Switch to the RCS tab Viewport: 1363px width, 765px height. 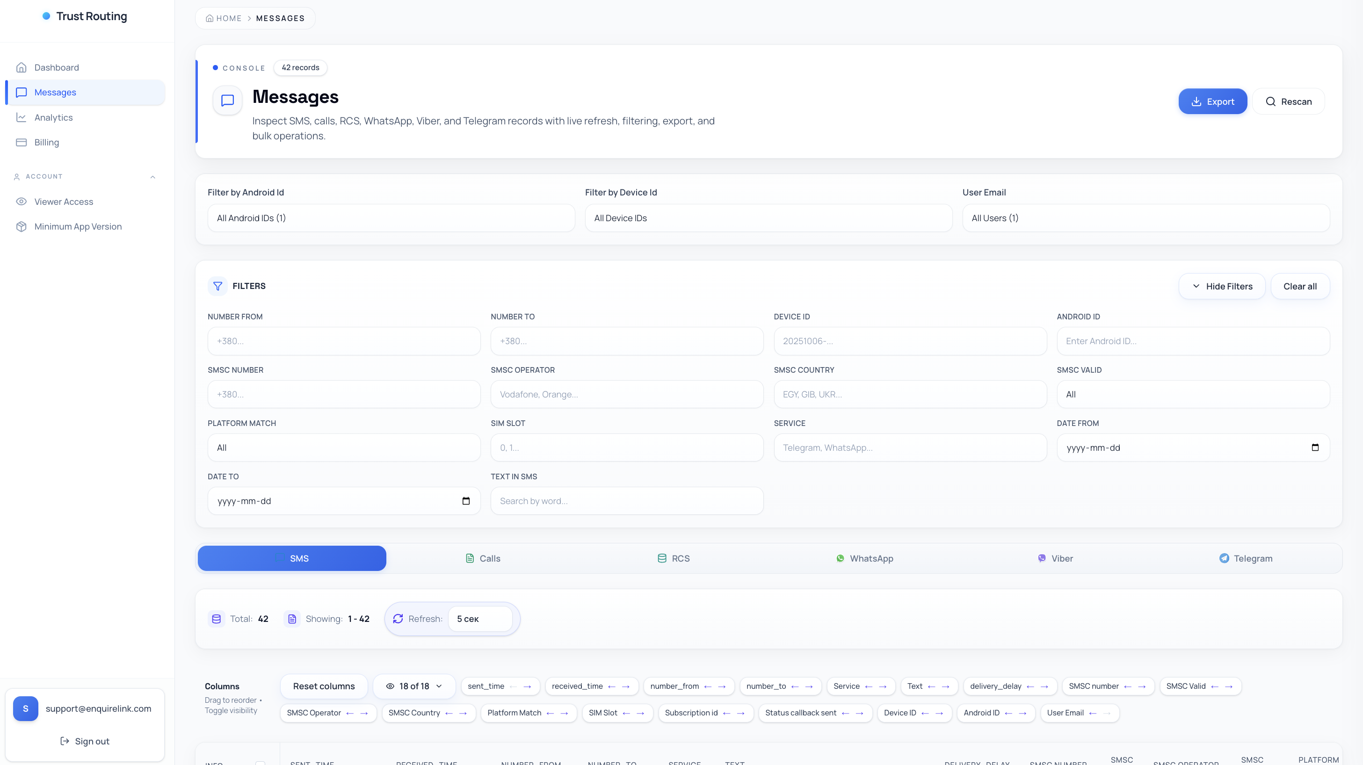[x=674, y=558]
